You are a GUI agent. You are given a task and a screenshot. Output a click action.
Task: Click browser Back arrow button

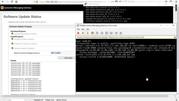(x=3, y=2)
